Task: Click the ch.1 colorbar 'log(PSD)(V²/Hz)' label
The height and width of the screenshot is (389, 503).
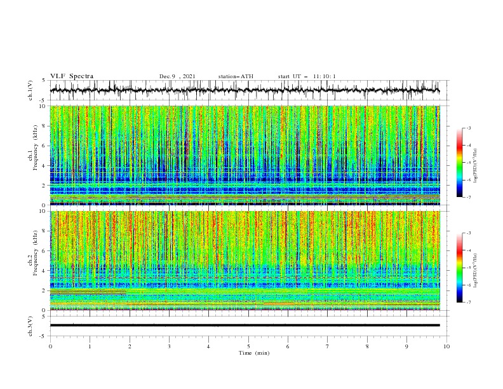Action: [476, 166]
